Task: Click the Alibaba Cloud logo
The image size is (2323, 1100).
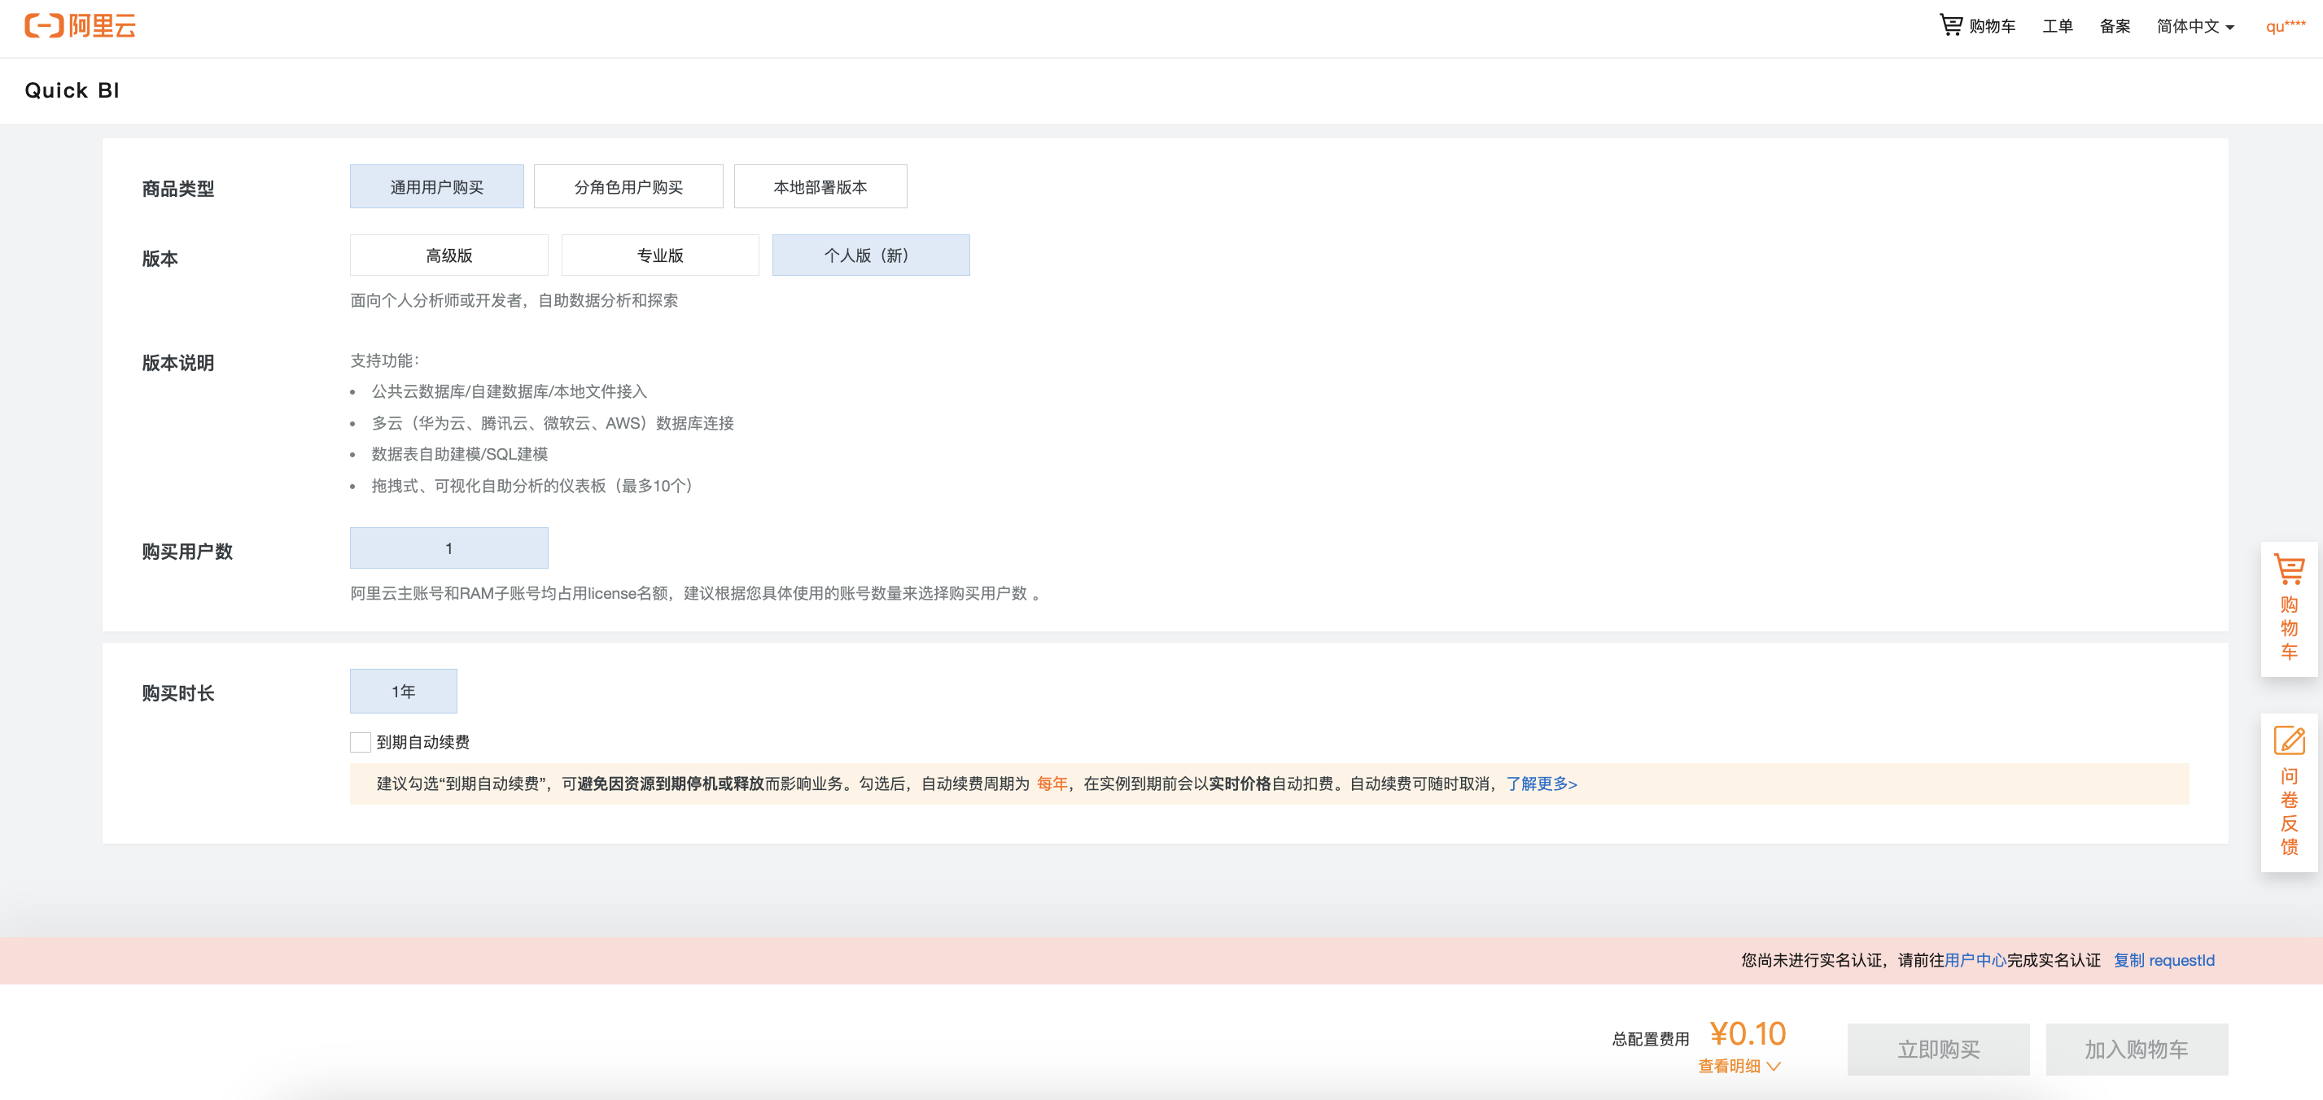Action: coord(79,26)
